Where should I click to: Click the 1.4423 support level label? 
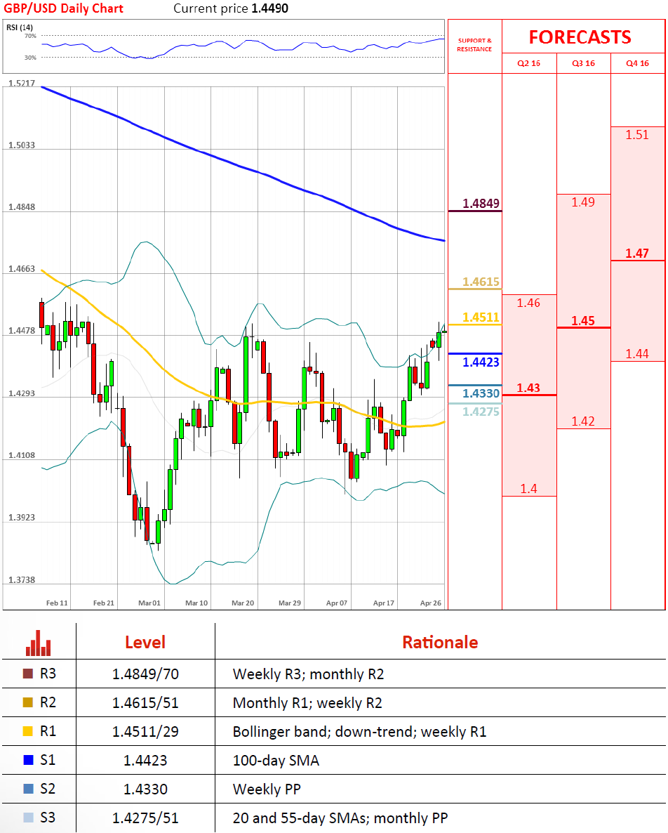coord(481,362)
